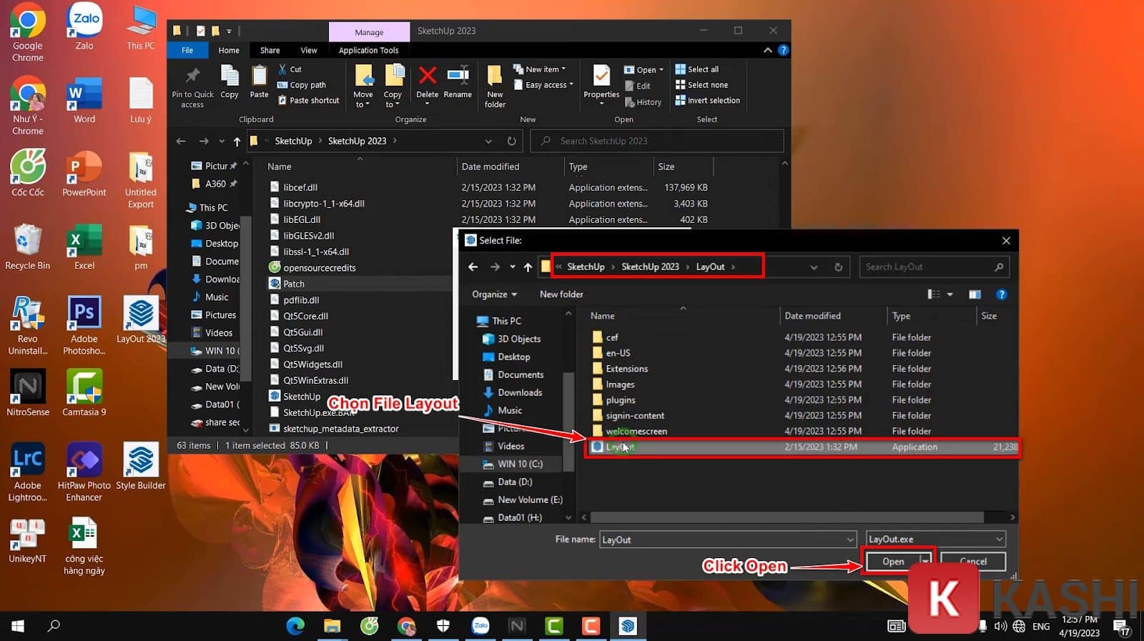Click History in the Open group
Image resolution: width=1144 pixels, height=641 pixels.
click(643, 102)
